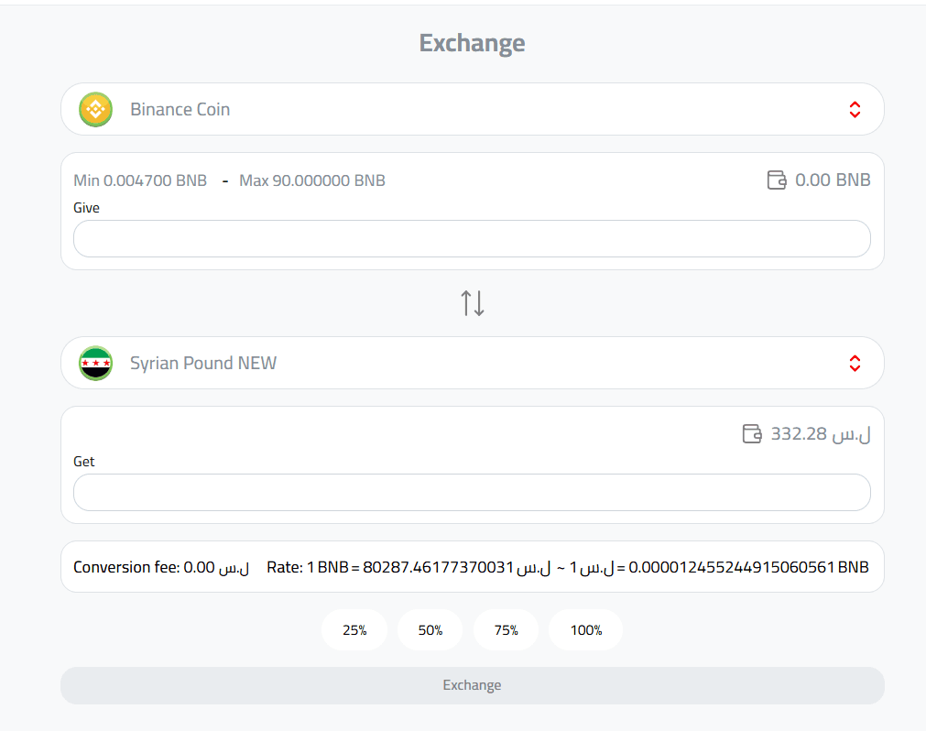Click inside the Give input field
Screen dimensions: 926x731
472,238
